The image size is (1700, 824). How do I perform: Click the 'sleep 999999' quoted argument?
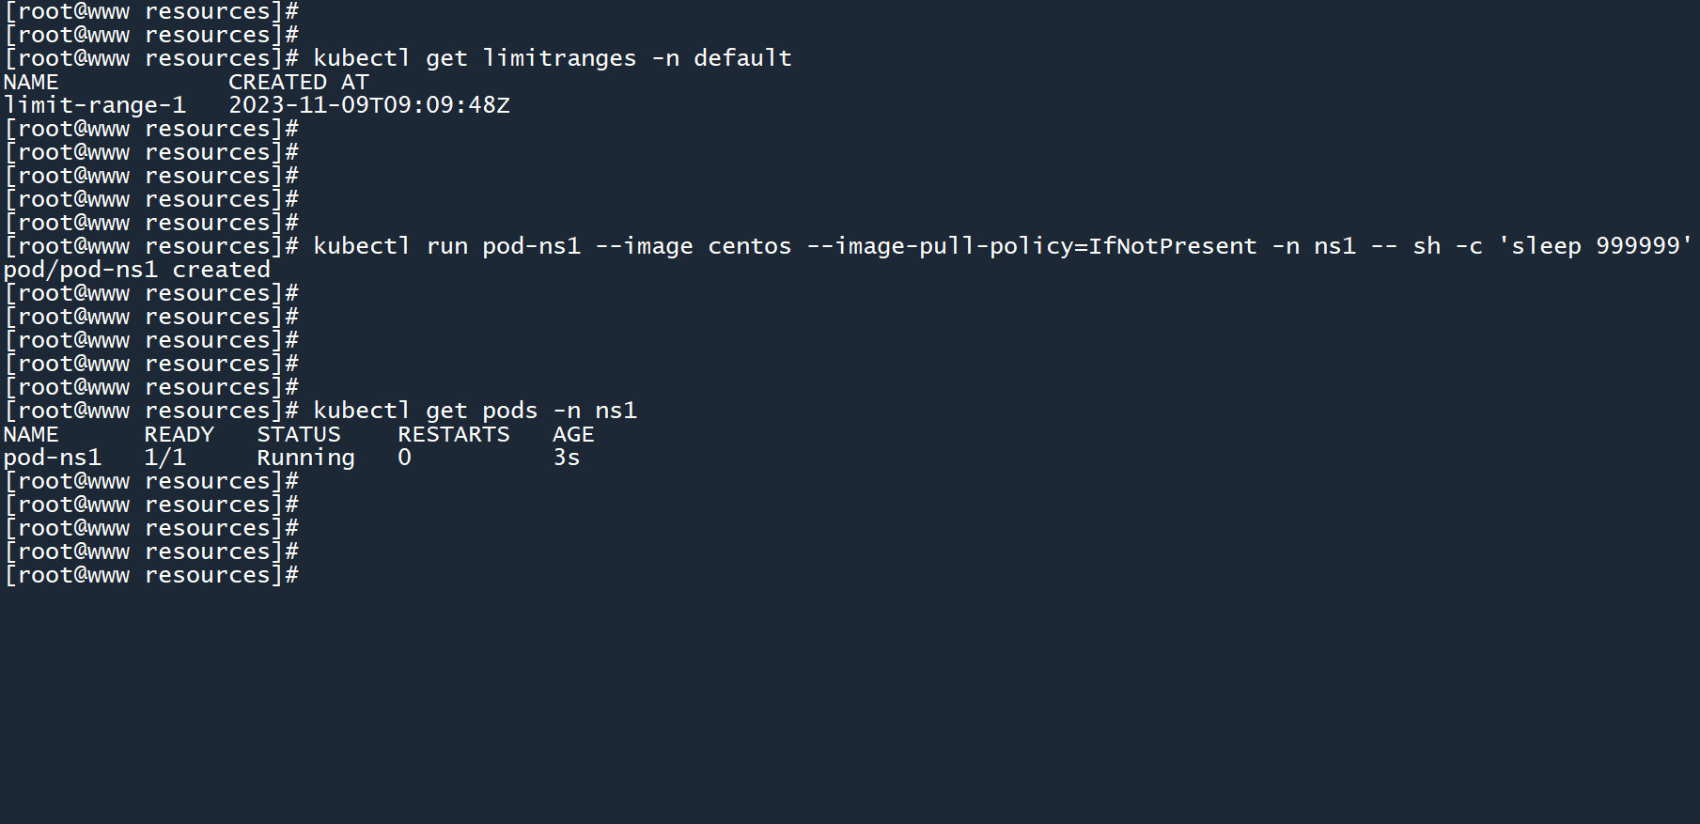pyautogui.click(x=1595, y=246)
